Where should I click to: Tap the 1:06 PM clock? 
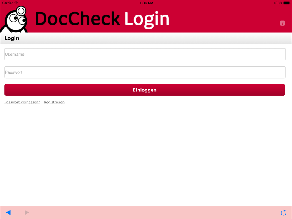146,3
